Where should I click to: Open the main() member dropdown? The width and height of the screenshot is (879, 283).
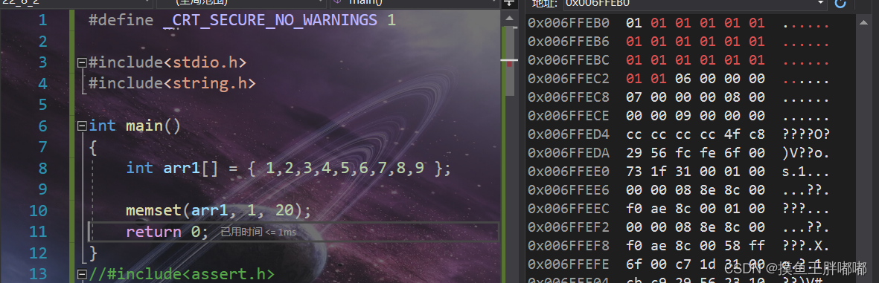pyautogui.click(x=415, y=3)
